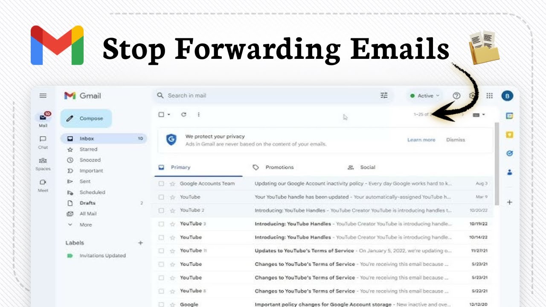Image resolution: width=546 pixels, height=307 pixels.
Task: Select the YouTube 5/22/21 email checkbox
Action: point(161,291)
